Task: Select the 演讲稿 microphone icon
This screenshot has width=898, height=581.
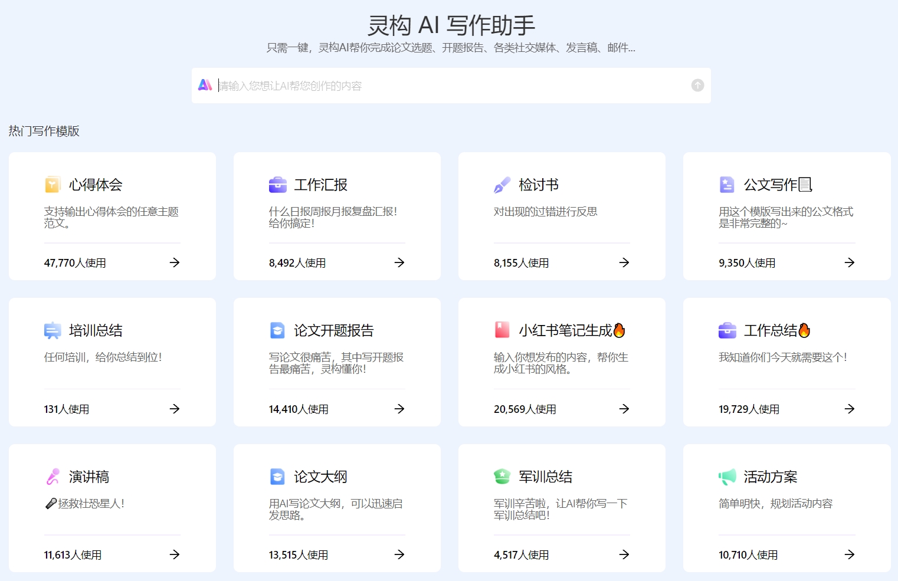Action: pos(53,476)
